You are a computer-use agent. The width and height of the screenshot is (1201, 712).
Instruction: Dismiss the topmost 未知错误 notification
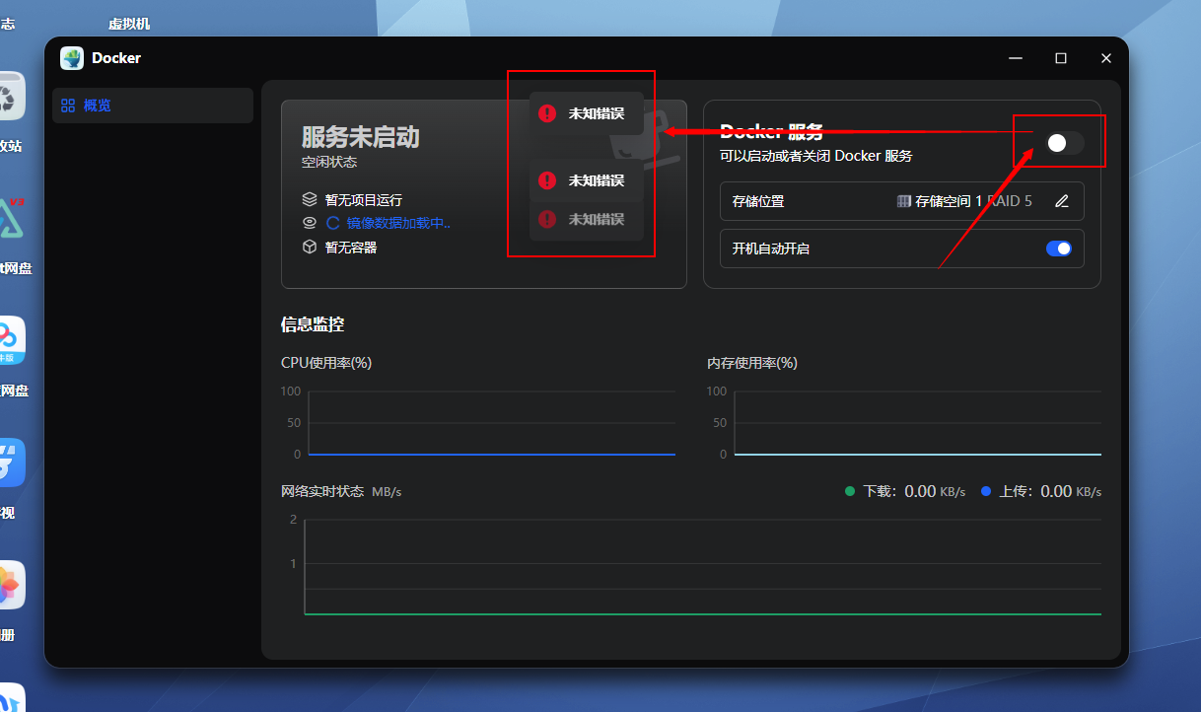587,113
